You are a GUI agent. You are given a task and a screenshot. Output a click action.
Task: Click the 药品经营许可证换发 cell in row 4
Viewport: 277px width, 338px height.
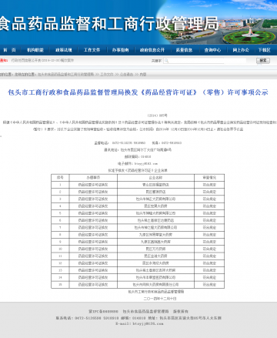point(93,206)
